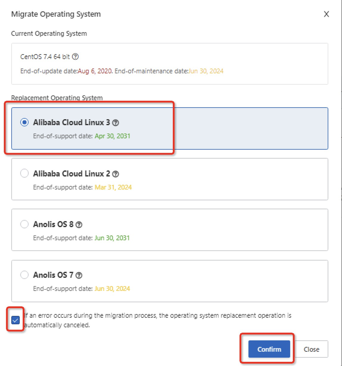342x366 pixels.
Task: Select the Anolis OS 8 radio button
Action: pyautogui.click(x=24, y=224)
